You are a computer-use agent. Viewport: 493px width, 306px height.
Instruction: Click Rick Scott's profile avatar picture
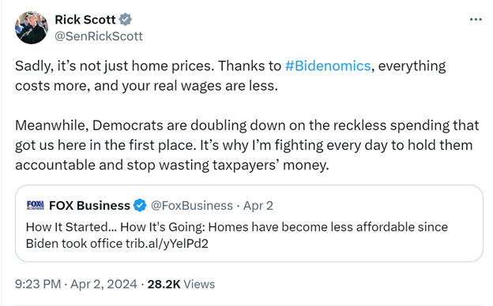point(32,28)
